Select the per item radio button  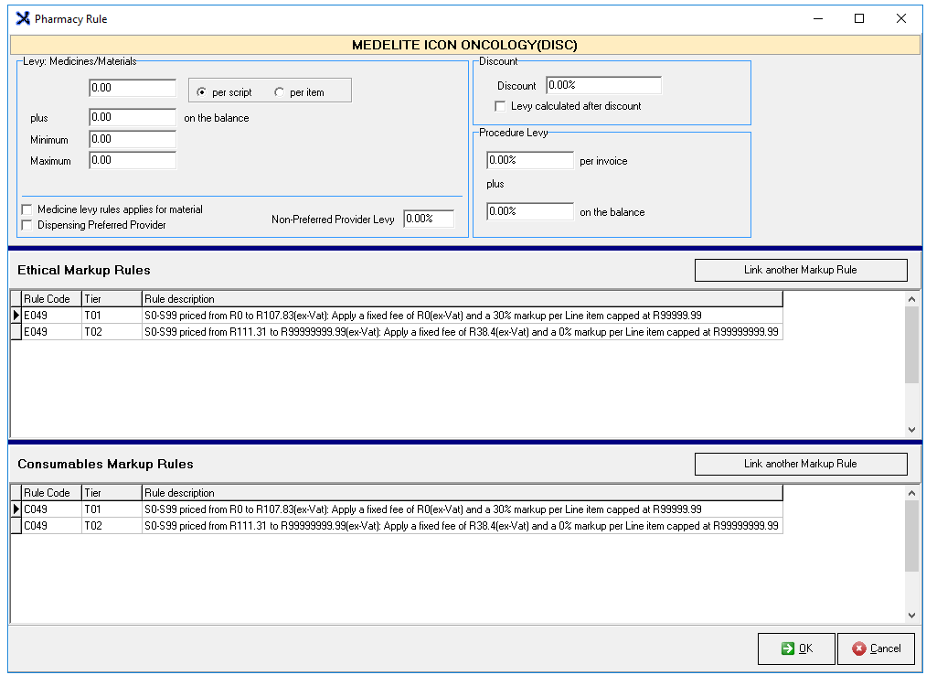click(x=279, y=92)
